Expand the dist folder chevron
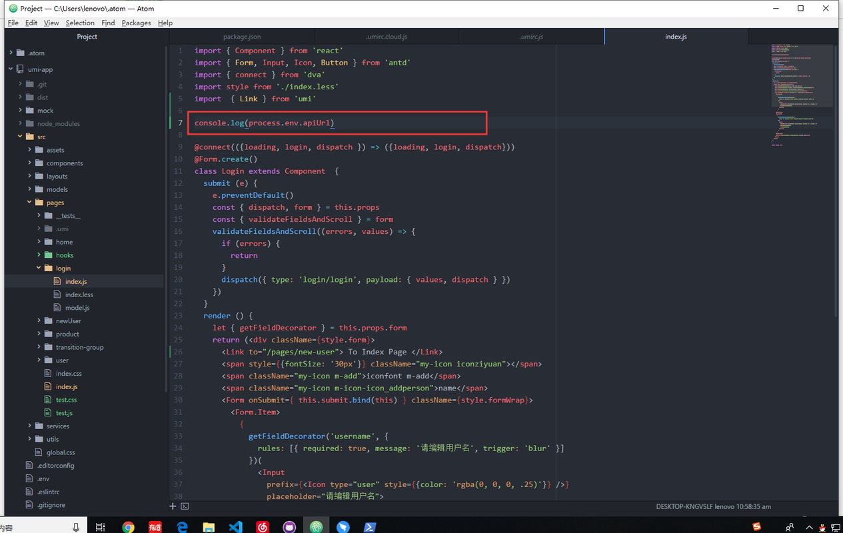843x533 pixels. 21,97
